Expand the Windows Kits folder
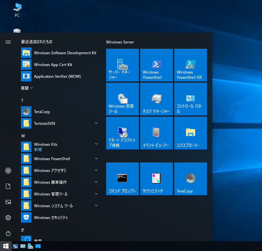Image resolution: width=262 pixels, height=251 pixels. coord(60,147)
